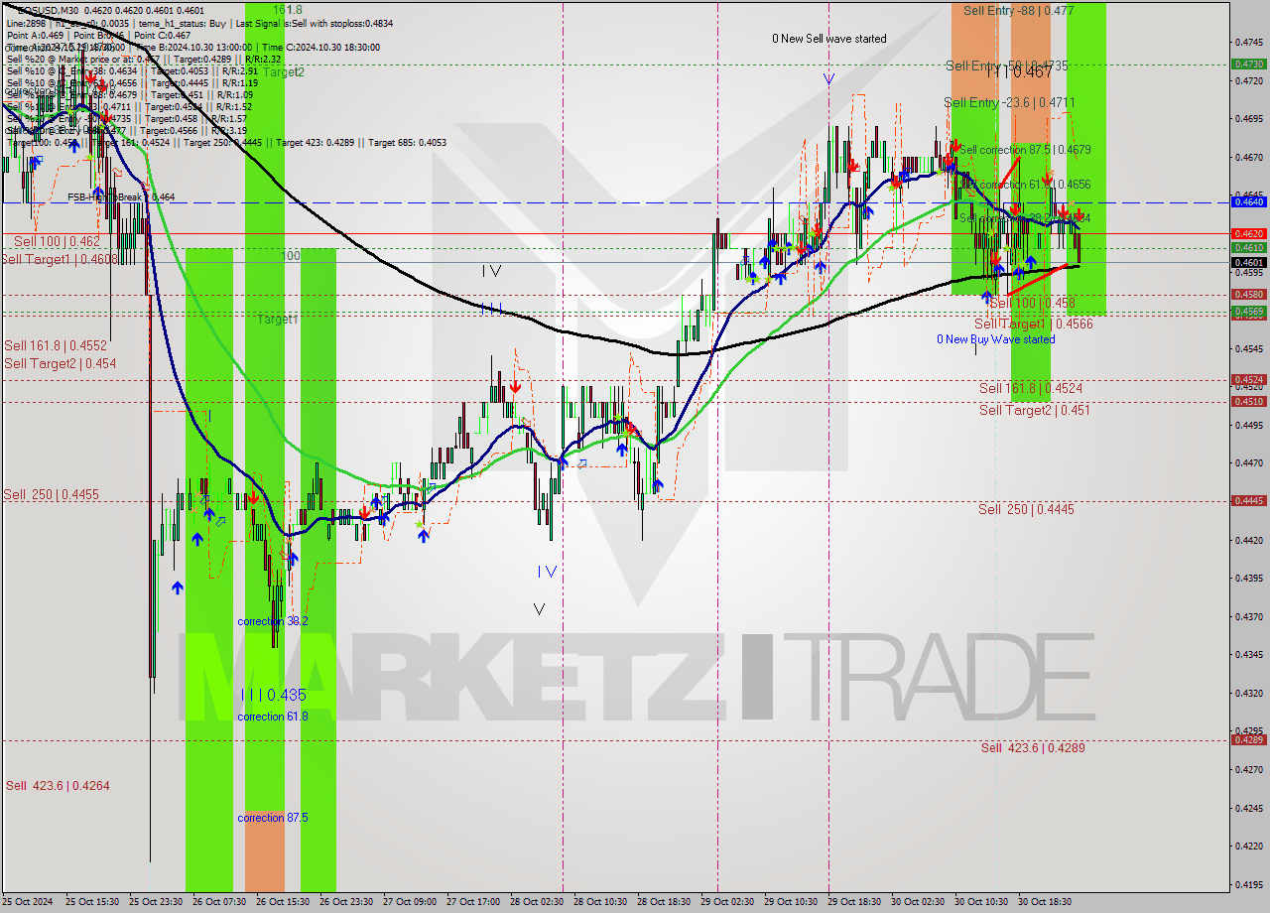Select the 'Target1' label on green band

pos(278,320)
